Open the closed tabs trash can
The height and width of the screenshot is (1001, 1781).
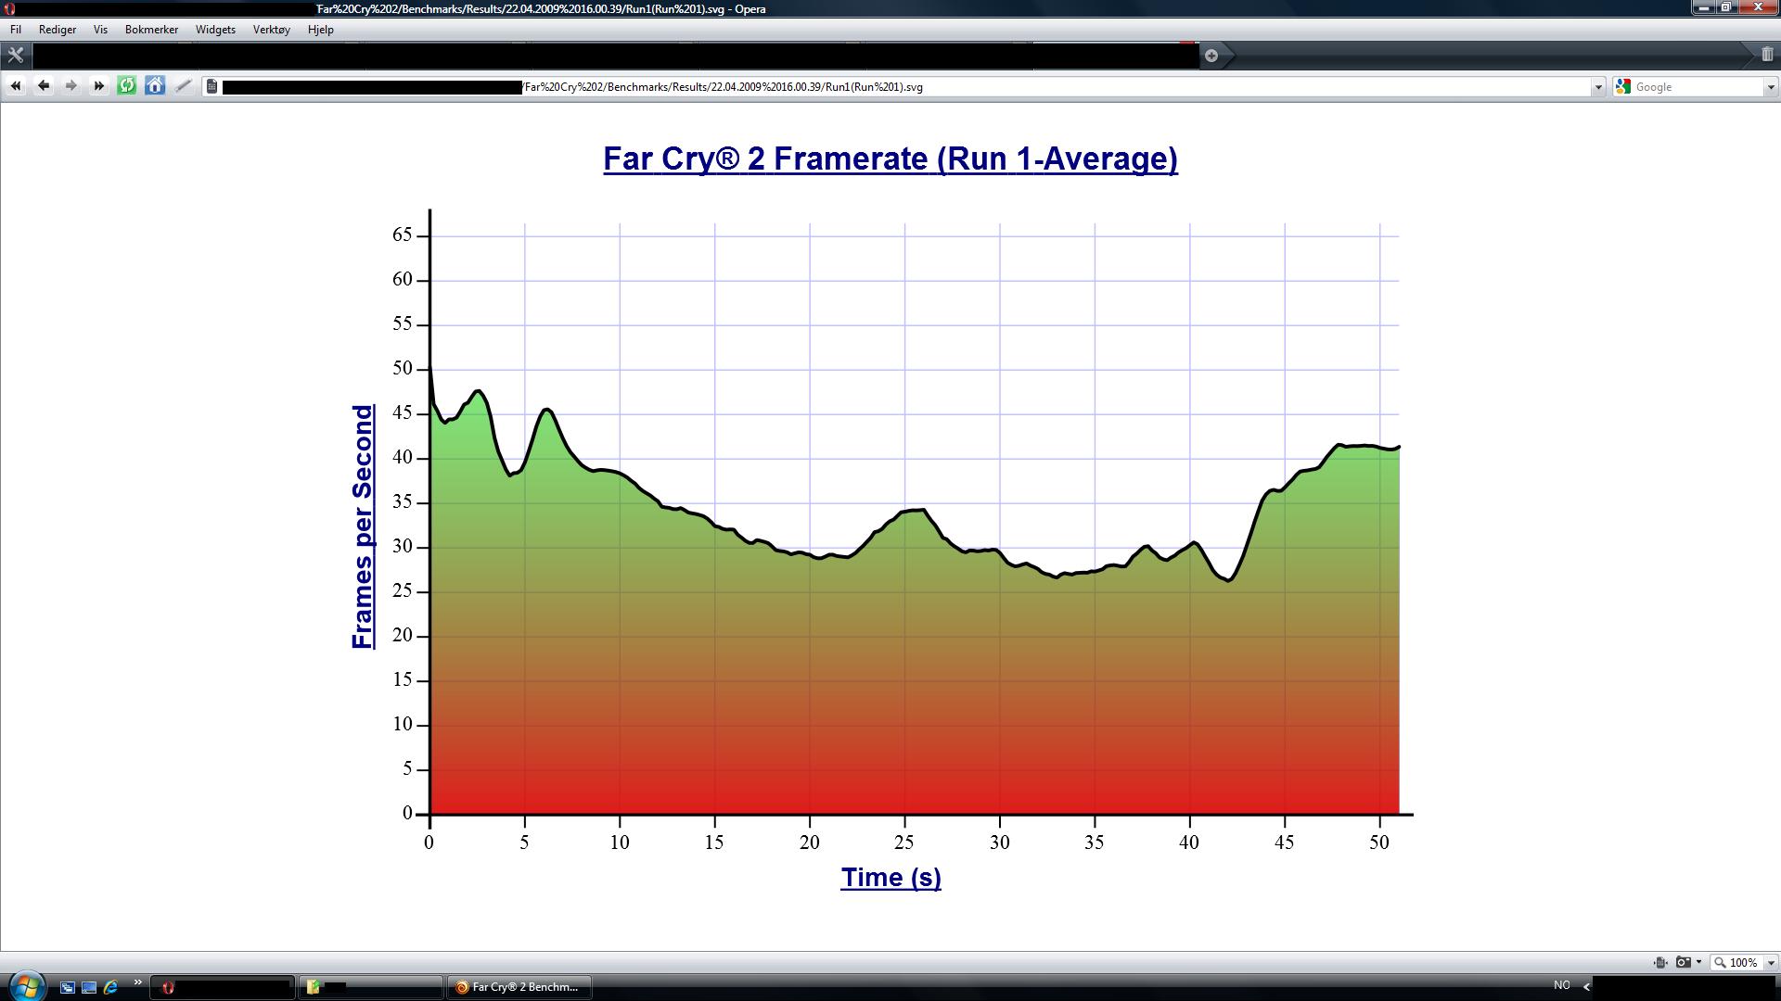click(1767, 55)
